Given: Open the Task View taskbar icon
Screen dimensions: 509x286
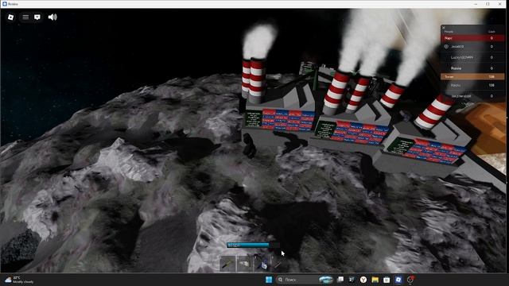Looking at the screenshot, I should point(340,280).
